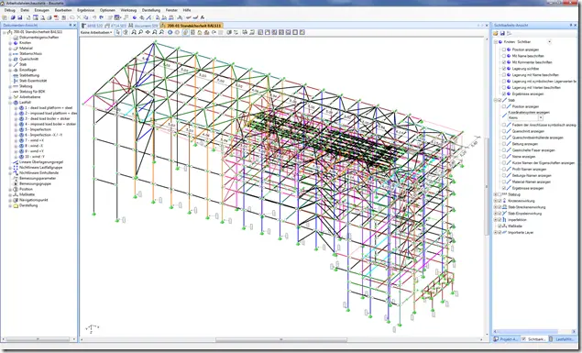The image size is (582, 353).
Task: Select Dokumenteigenschaften tree item
Action: (39, 38)
